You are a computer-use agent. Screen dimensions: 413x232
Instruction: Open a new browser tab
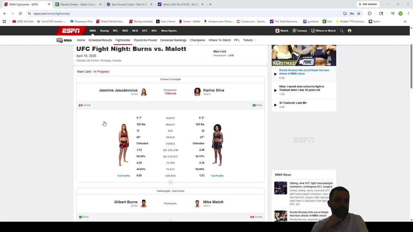pos(210,4)
